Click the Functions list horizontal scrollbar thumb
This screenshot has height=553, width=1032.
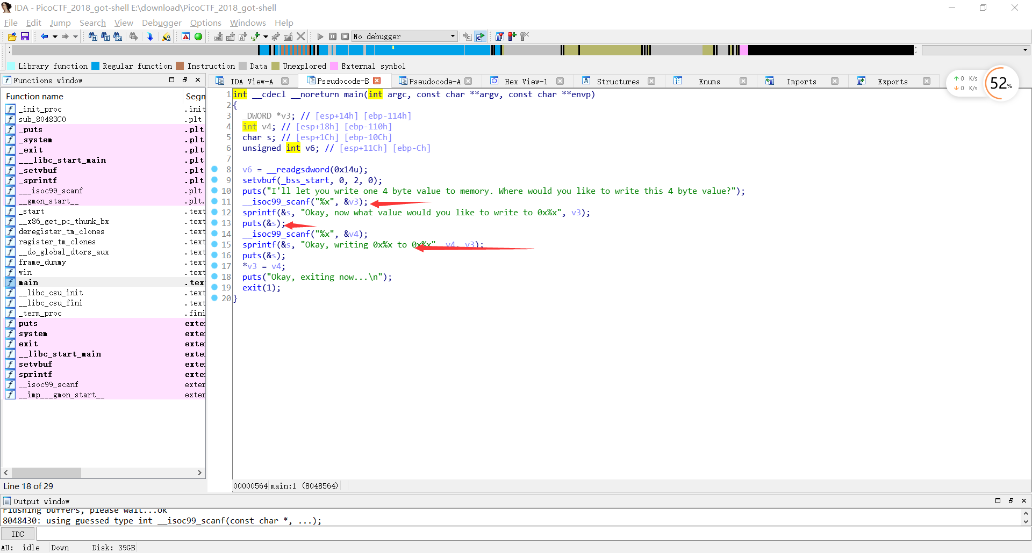(46, 472)
